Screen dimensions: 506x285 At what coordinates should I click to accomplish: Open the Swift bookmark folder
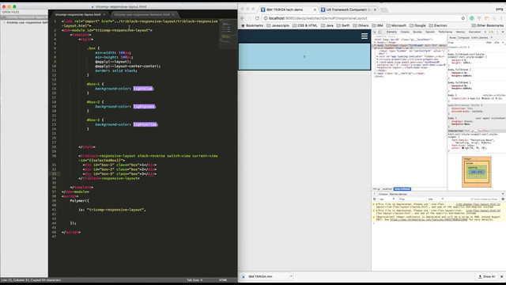pos(343,25)
